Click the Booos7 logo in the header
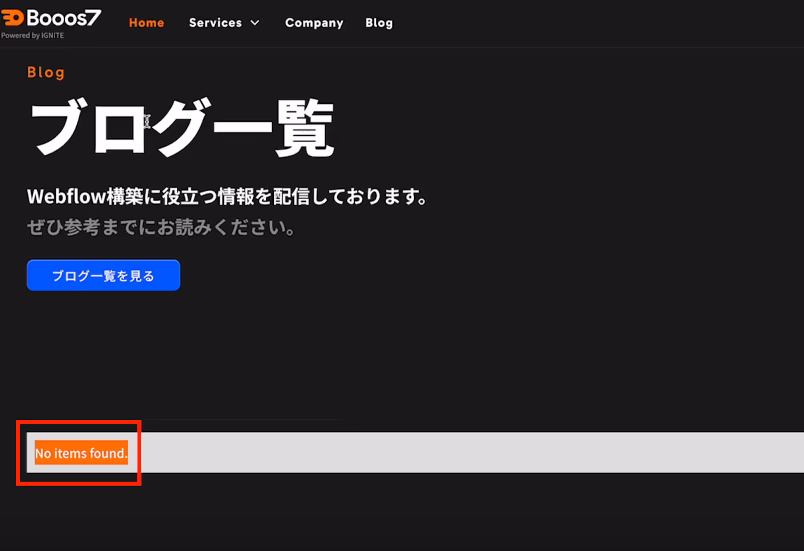The height and width of the screenshot is (551, 804). coord(51,18)
